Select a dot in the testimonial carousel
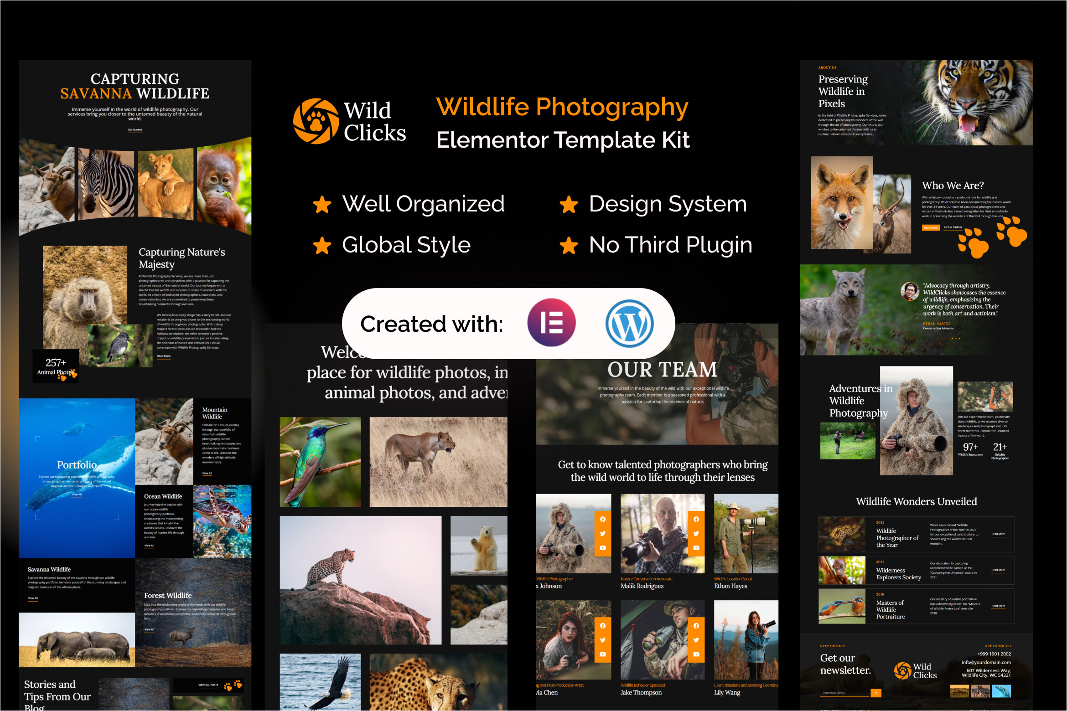The width and height of the screenshot is (1067, 711). [956, 339]
